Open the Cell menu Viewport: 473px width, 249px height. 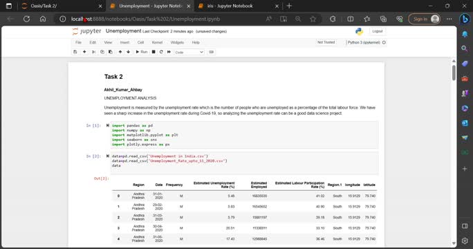[x=140, y=43]
